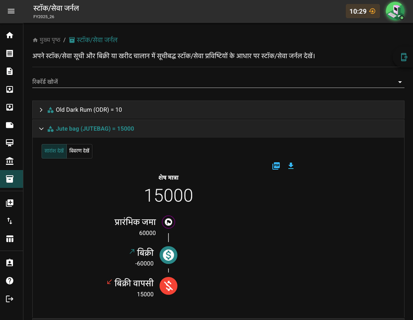Click the स्टॉक/सेवा जर्नल breadcrumb link
Image resolution: width=413 pixels, height=320 pixels.
(93, 40)
